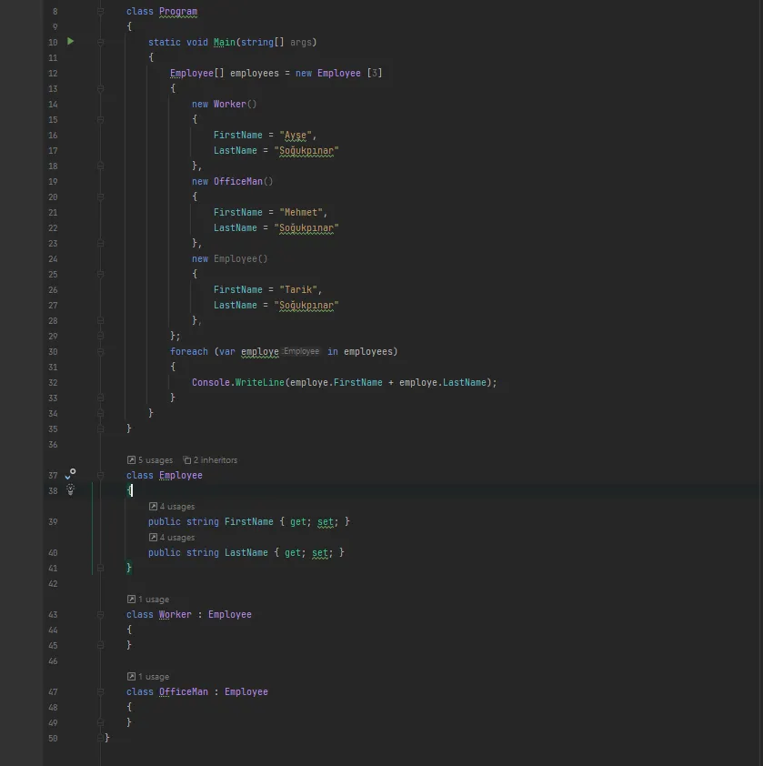Viewport: 763px width, 766px height.
Task: Run the Main method using gutter icon
Action: pyautogui.click(x=70, y=42)
